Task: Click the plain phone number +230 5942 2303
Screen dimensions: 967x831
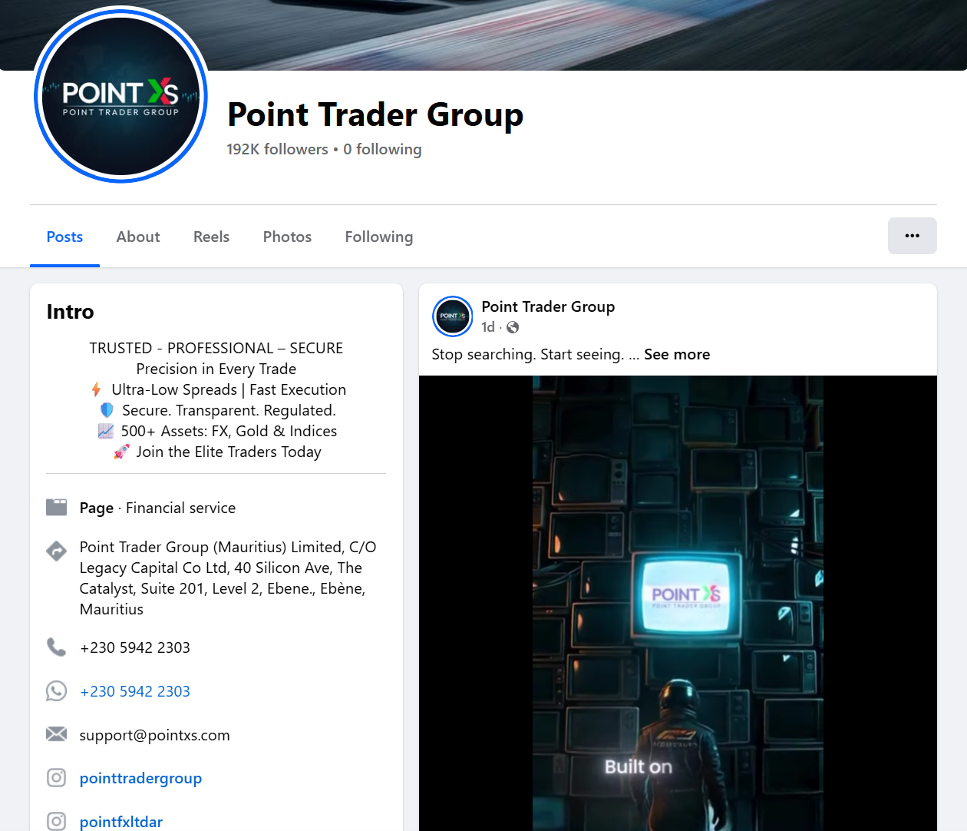Action: 135,647
